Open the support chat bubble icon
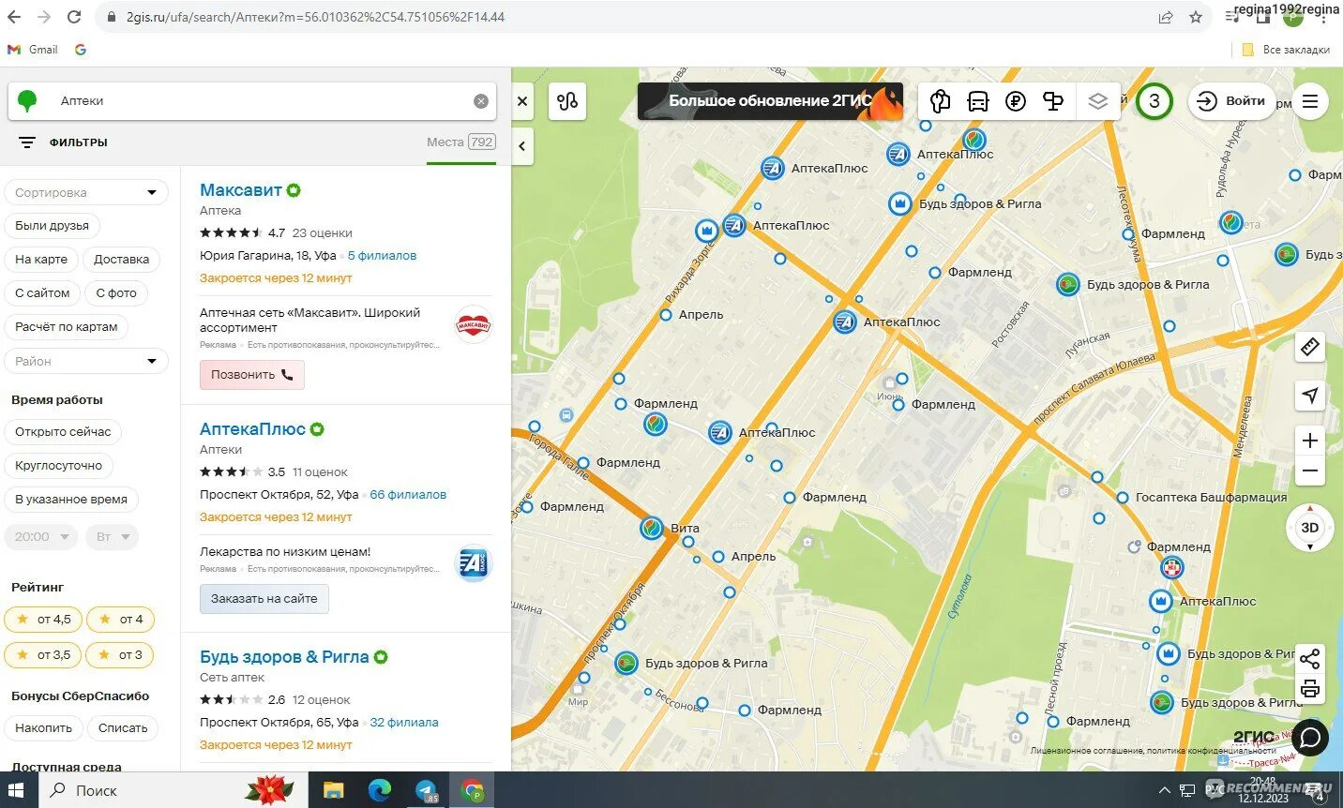The image size is (1343, 808). coord(1310,738)
